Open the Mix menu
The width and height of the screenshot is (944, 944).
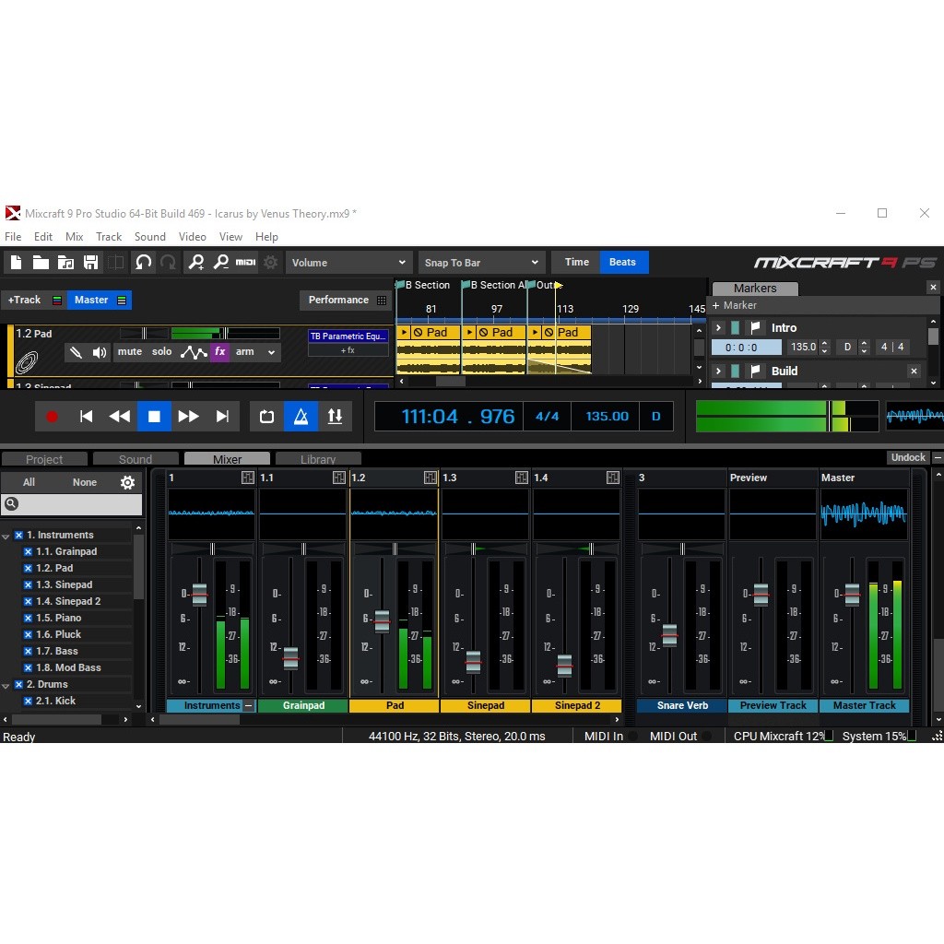(74, 236)
